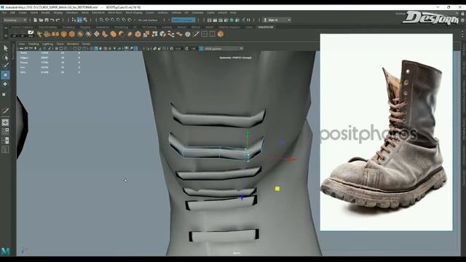Activate the Rotate tool in toolbox
This screenshot has width=466, height=262.
[x=5, y=84]
